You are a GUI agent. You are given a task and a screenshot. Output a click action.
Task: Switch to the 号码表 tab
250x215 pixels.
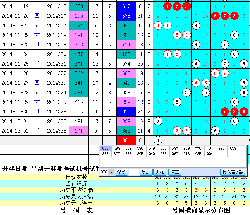pos(77,211)
